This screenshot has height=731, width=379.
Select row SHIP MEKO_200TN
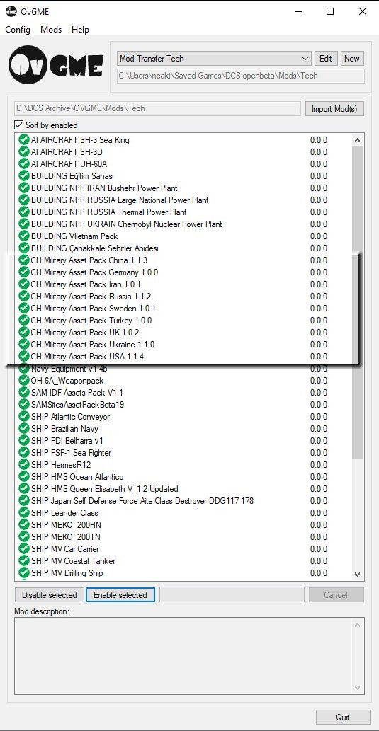tap(184, 537)
